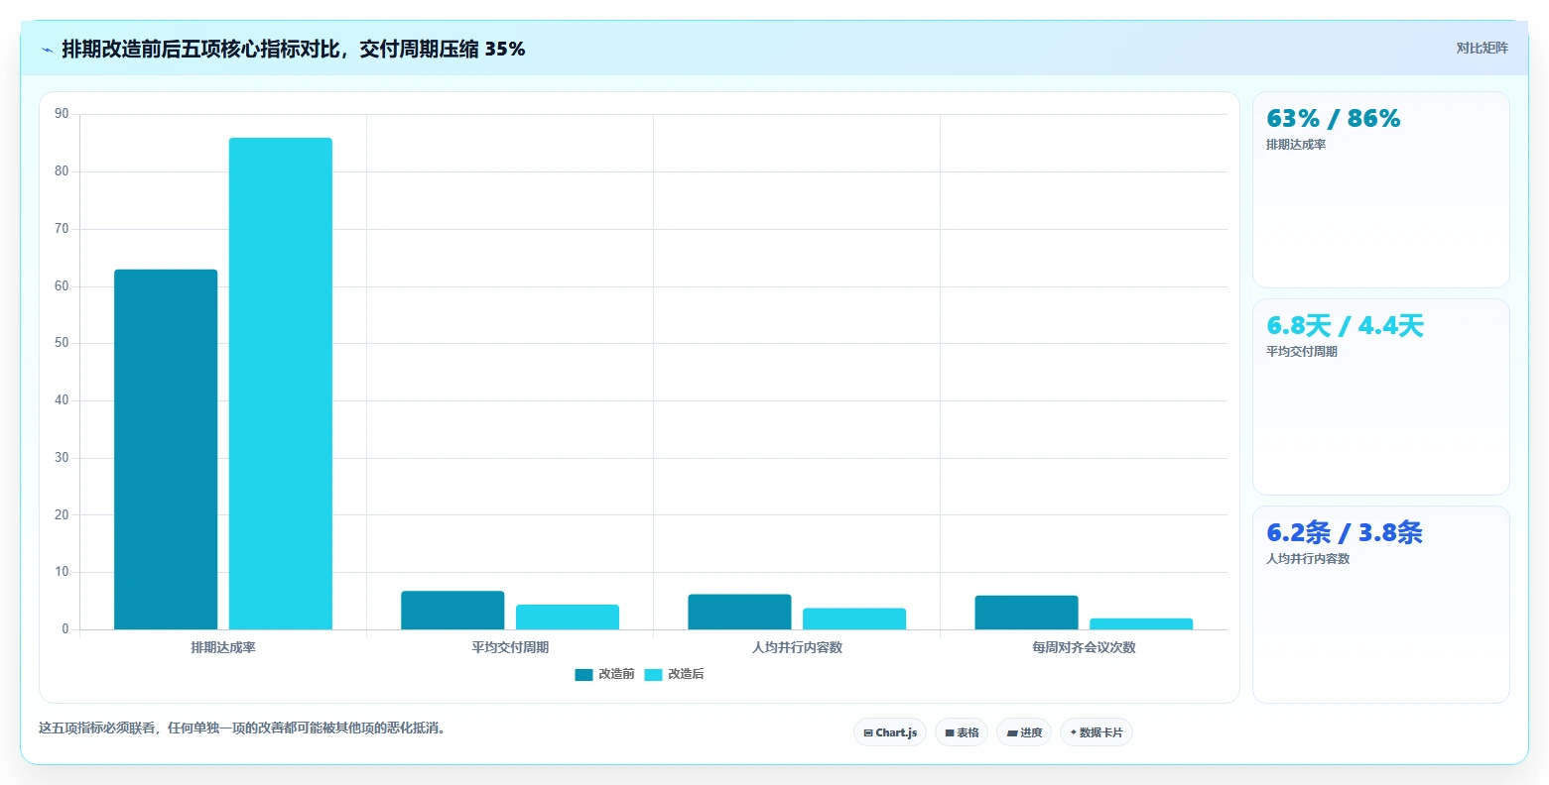Click the 排期达成率 x-axis label
The width and height of the screenshot is (1549, 785).
[x=223, y=647]
